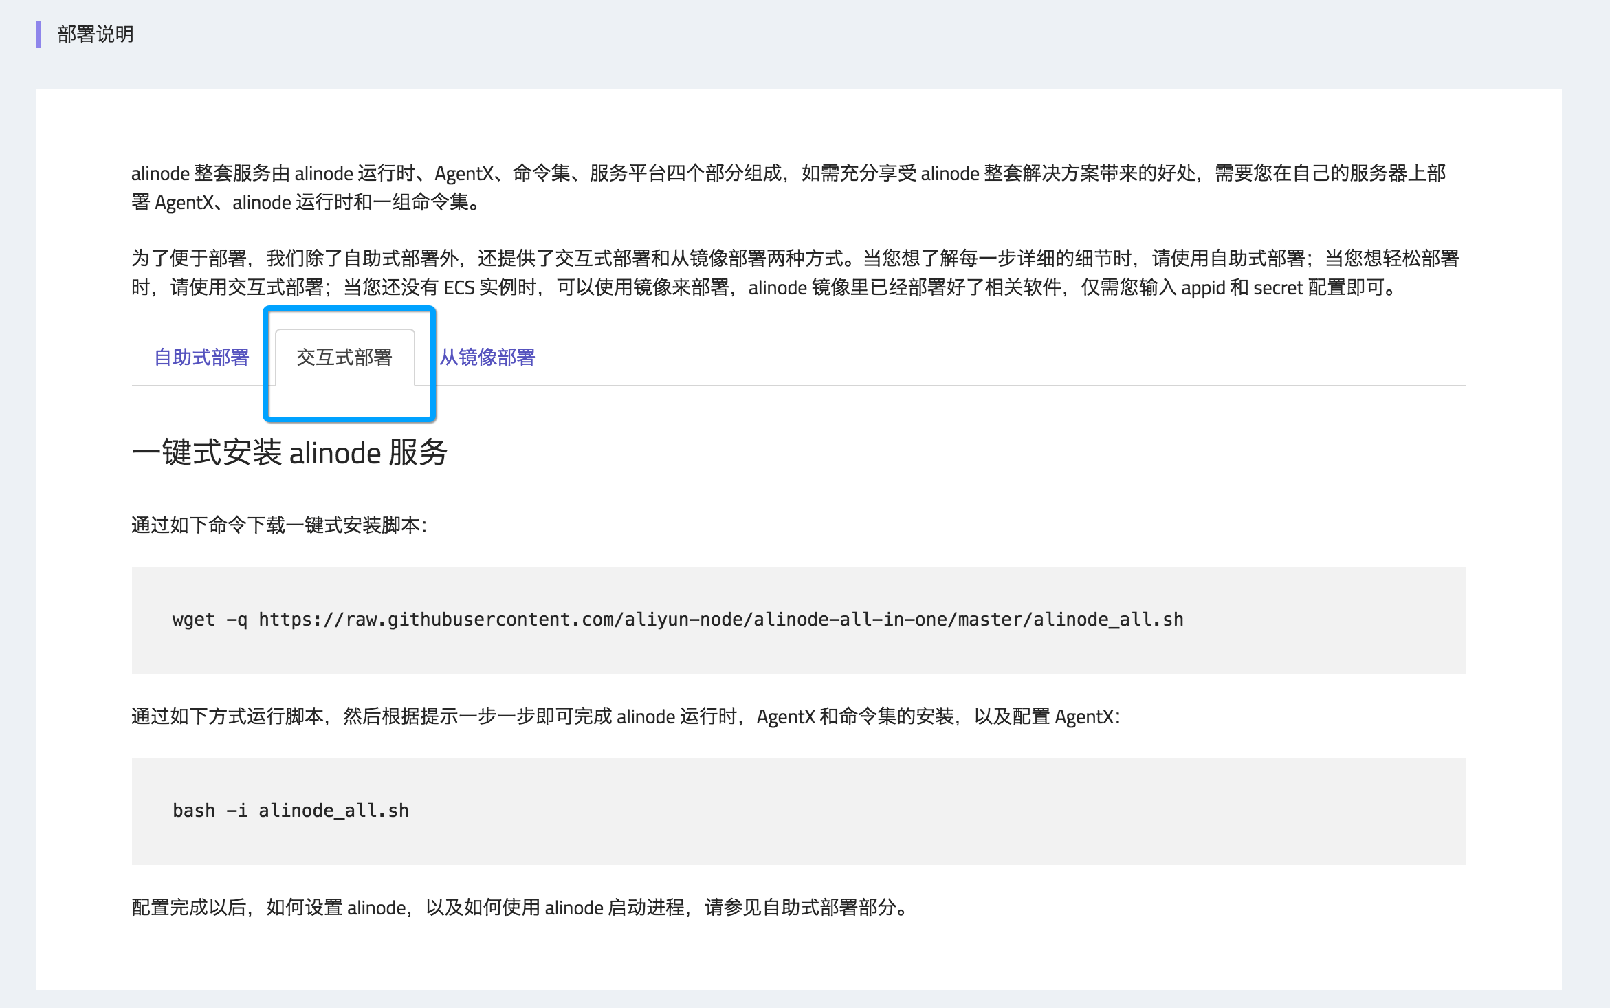Switch to the 自助式部署 tab
Viewport: 1610px width, 1008px height.
coord(201,358)
